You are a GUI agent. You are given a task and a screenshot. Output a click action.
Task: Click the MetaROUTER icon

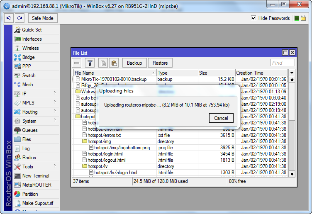click(17, 185)
